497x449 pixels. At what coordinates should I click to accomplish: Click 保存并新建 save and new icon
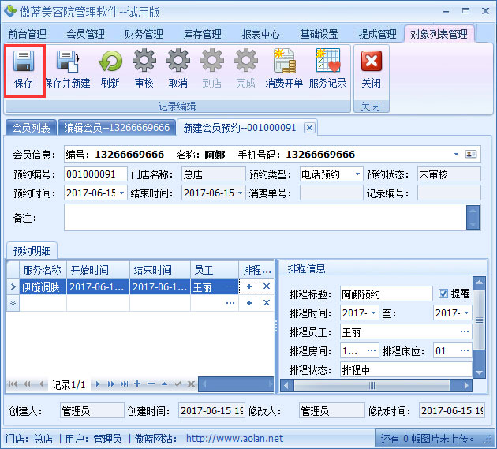coord(68,69)
